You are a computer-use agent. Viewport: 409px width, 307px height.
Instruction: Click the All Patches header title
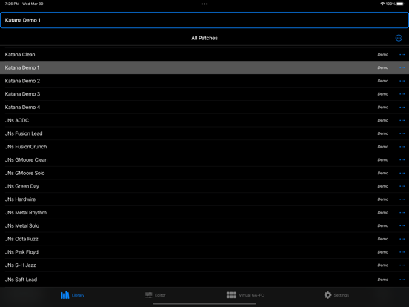[204, 38]
